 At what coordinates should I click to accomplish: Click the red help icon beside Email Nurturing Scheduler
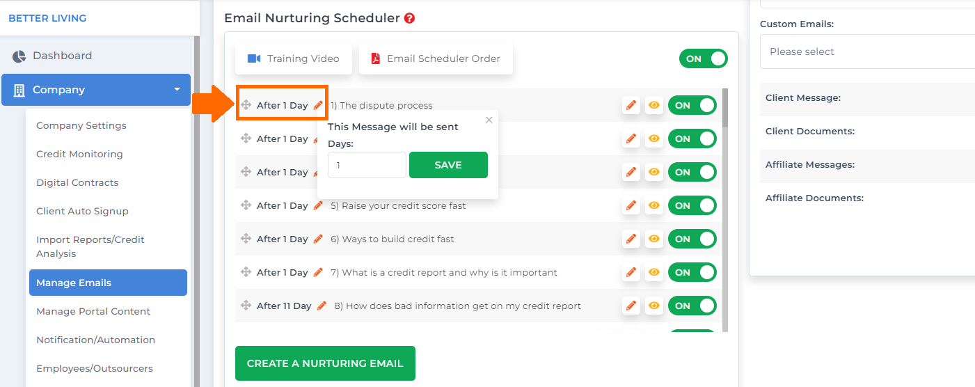click(409, 18)
